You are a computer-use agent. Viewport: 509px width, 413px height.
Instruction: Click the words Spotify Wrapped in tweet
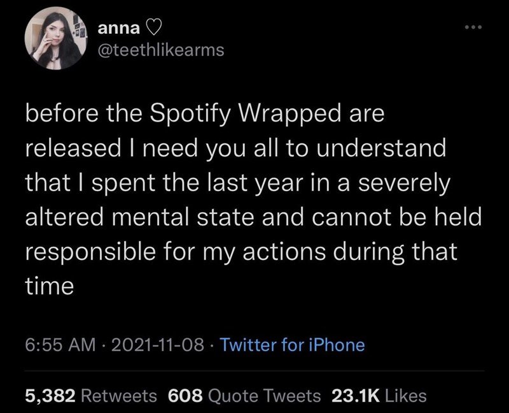coord(245,115)
